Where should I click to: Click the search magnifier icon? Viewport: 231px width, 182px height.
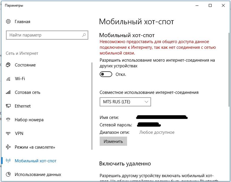(x=84, y=35)
